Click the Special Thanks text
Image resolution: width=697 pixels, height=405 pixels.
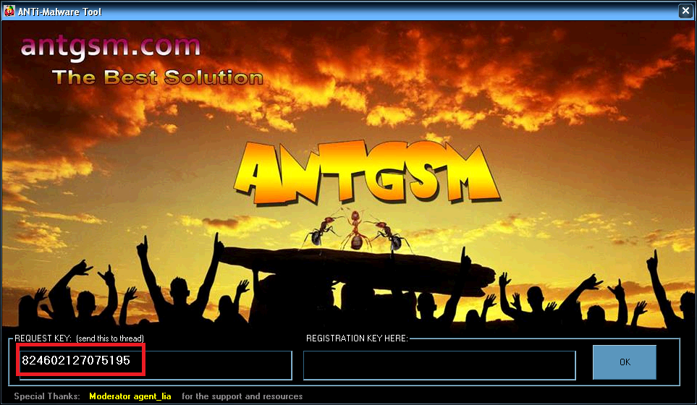[x=46, y=396]
